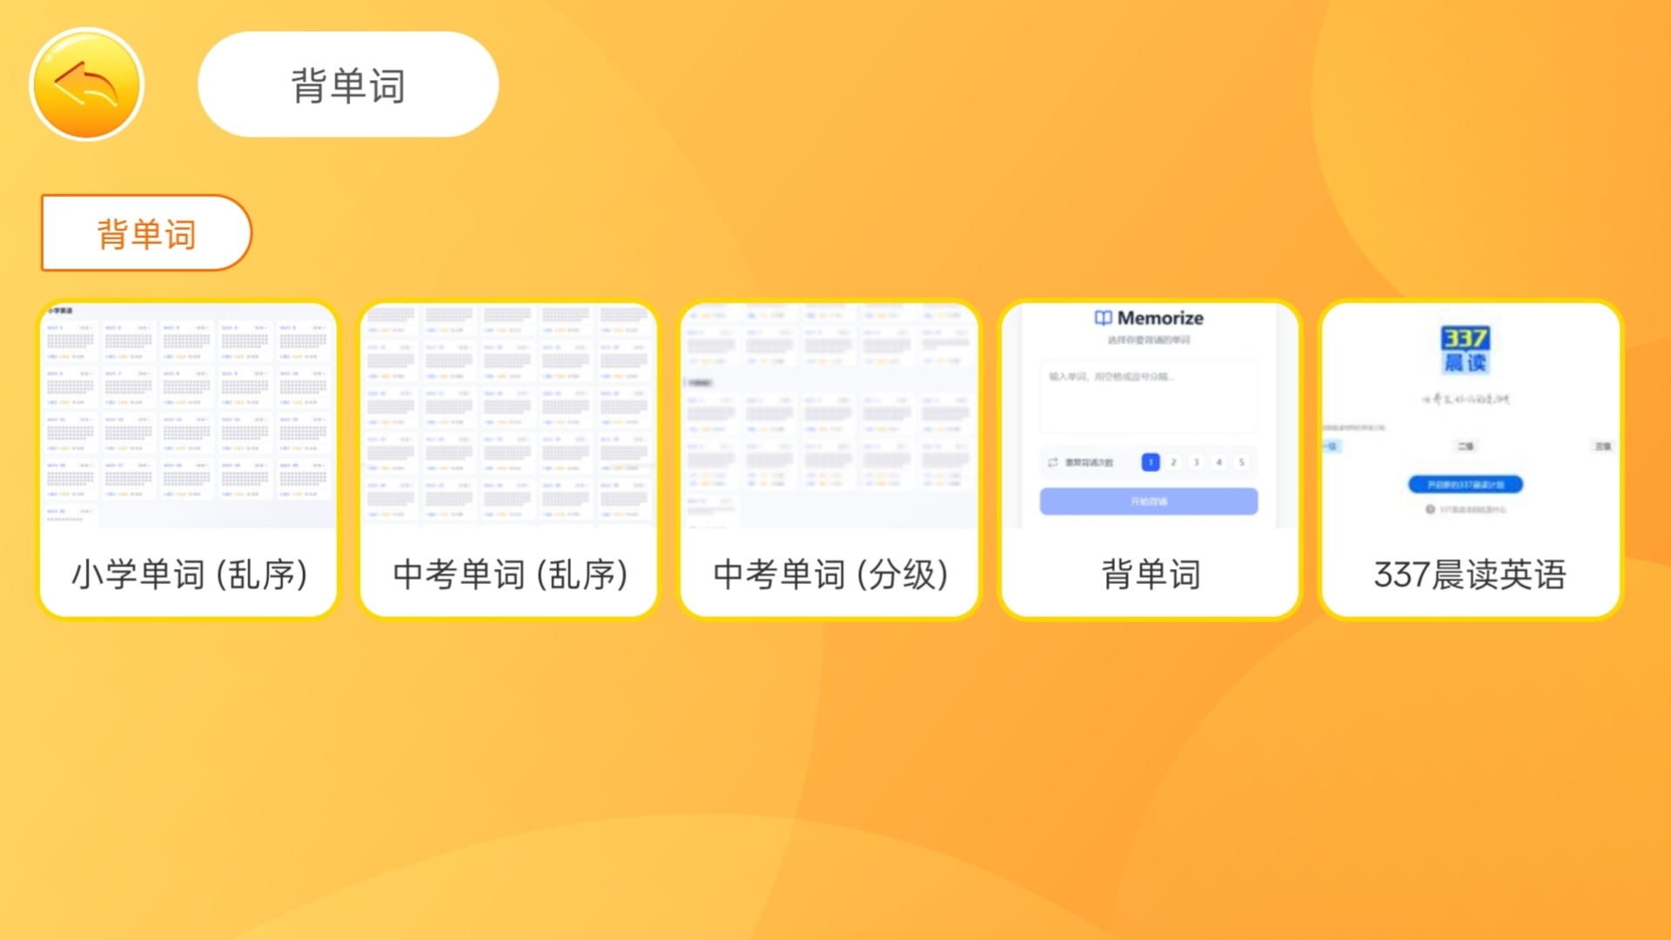Click the word input field in the Memorize card

point(1149,394)
